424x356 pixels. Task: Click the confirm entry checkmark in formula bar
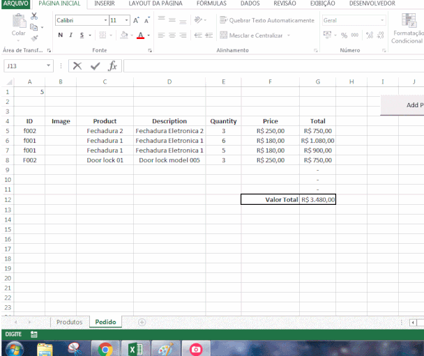pyautogui.click(x=95, y=65)
